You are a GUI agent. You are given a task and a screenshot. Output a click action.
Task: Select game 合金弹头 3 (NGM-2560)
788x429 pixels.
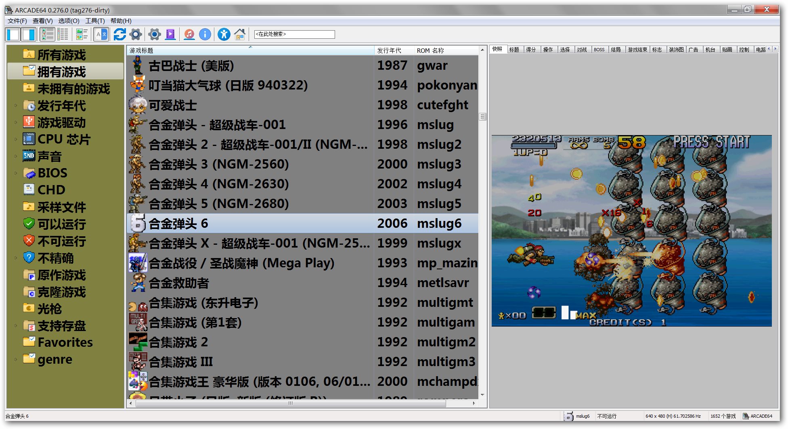click(x=302, y=164)
